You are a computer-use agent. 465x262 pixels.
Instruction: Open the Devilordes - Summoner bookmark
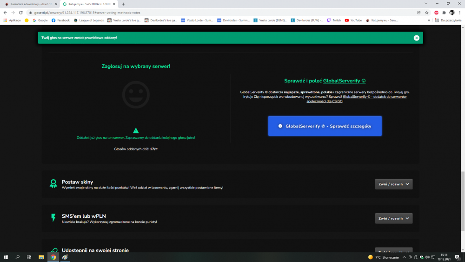233,20
